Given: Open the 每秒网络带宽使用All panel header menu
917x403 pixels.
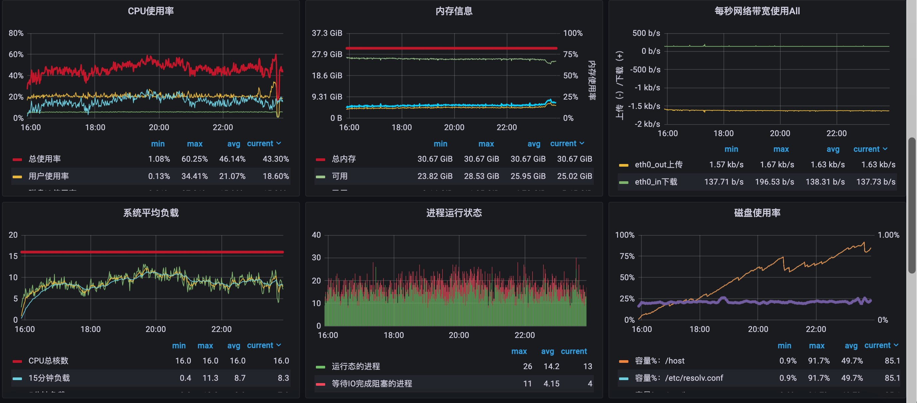Looking at the screenshot, I should (x=757, y=11).
